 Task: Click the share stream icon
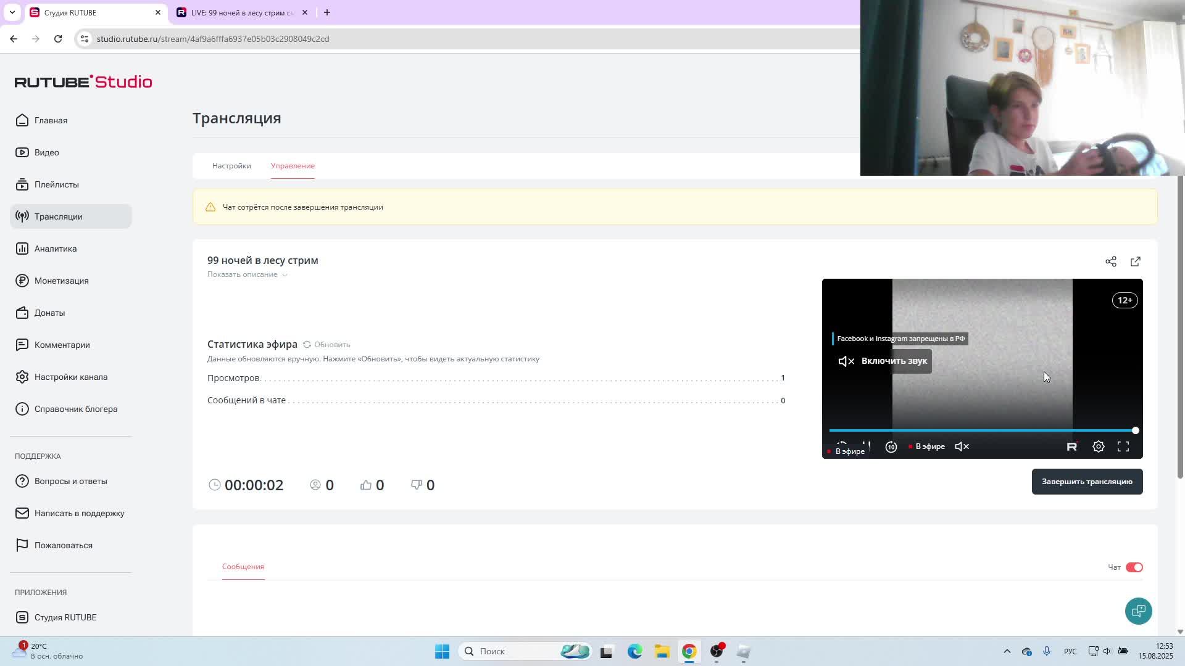(x=1110, y=261)
